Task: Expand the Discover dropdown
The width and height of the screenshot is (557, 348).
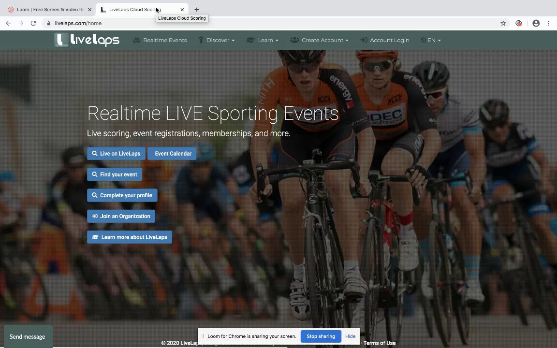Action: coord(216,40)
